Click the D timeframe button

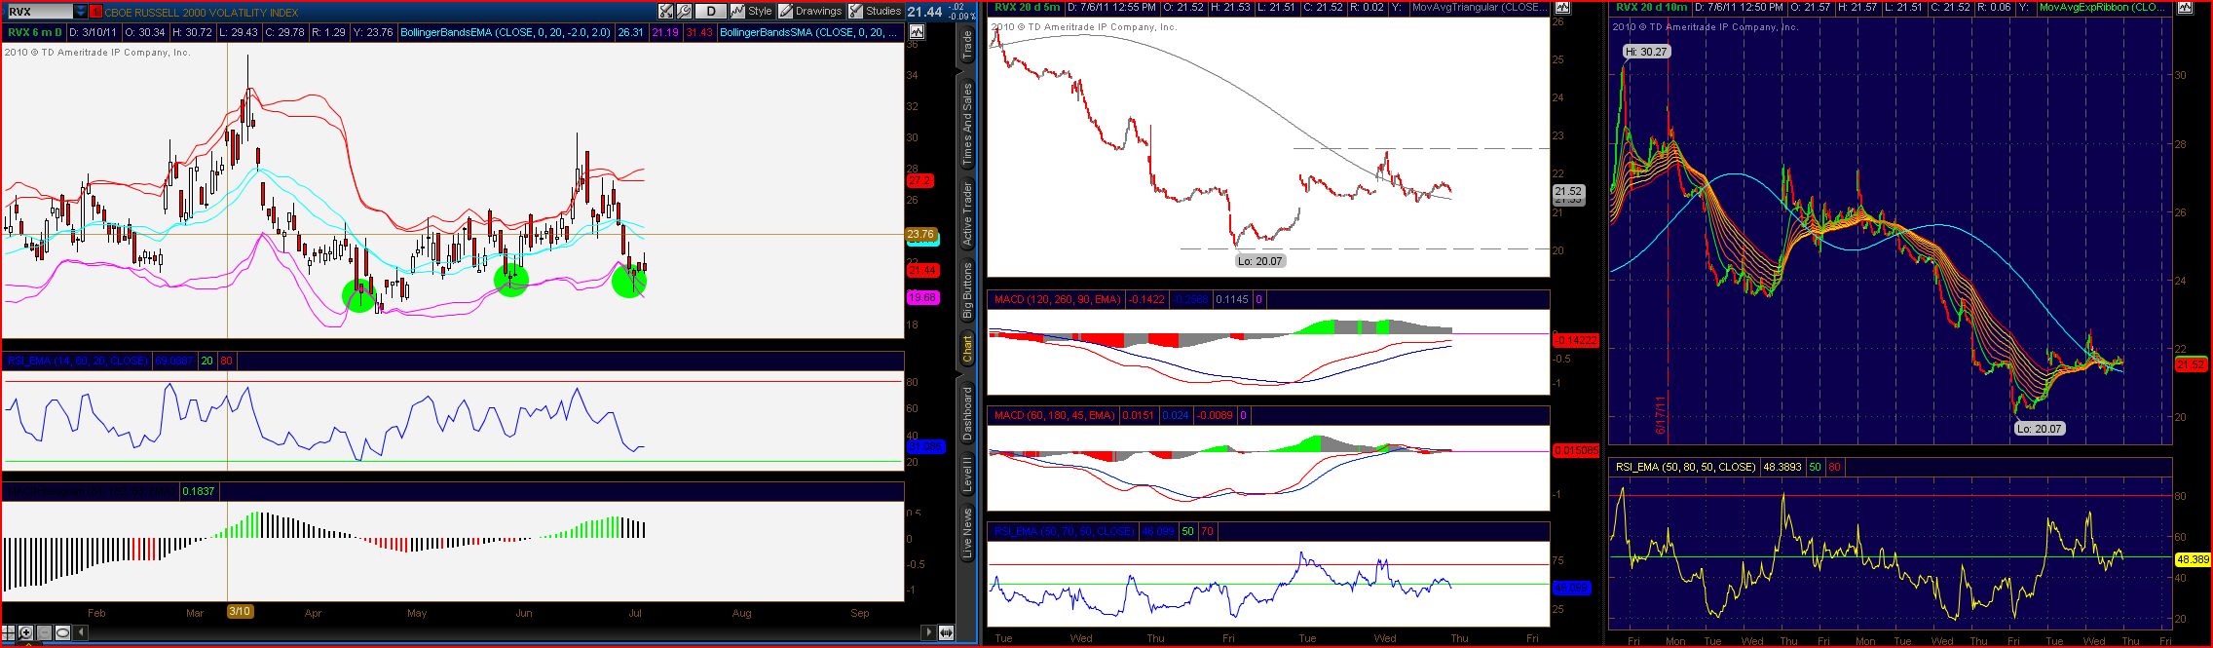pyautogui.click(x=711, y=11)
